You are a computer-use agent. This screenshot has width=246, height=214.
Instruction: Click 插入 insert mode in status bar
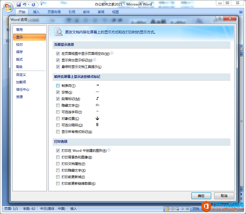point(73,209)
